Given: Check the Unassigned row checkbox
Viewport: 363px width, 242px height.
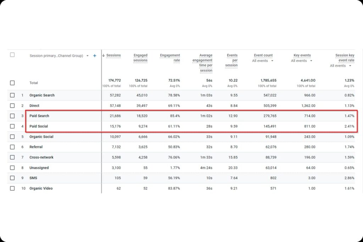Looking at the screenshot, I should 12,168.
